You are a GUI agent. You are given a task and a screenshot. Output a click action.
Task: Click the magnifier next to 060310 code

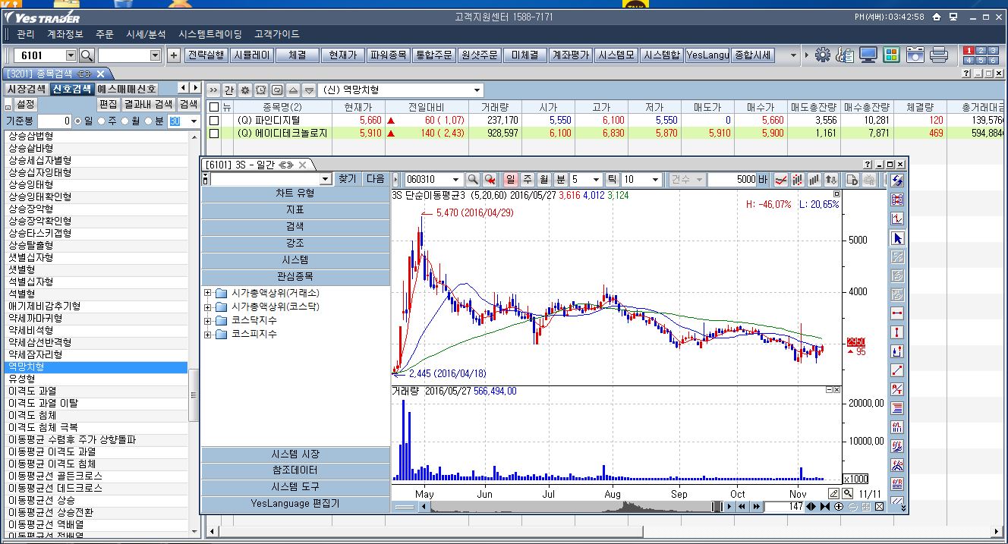point(473,180)
